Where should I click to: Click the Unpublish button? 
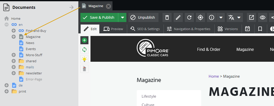144,17
